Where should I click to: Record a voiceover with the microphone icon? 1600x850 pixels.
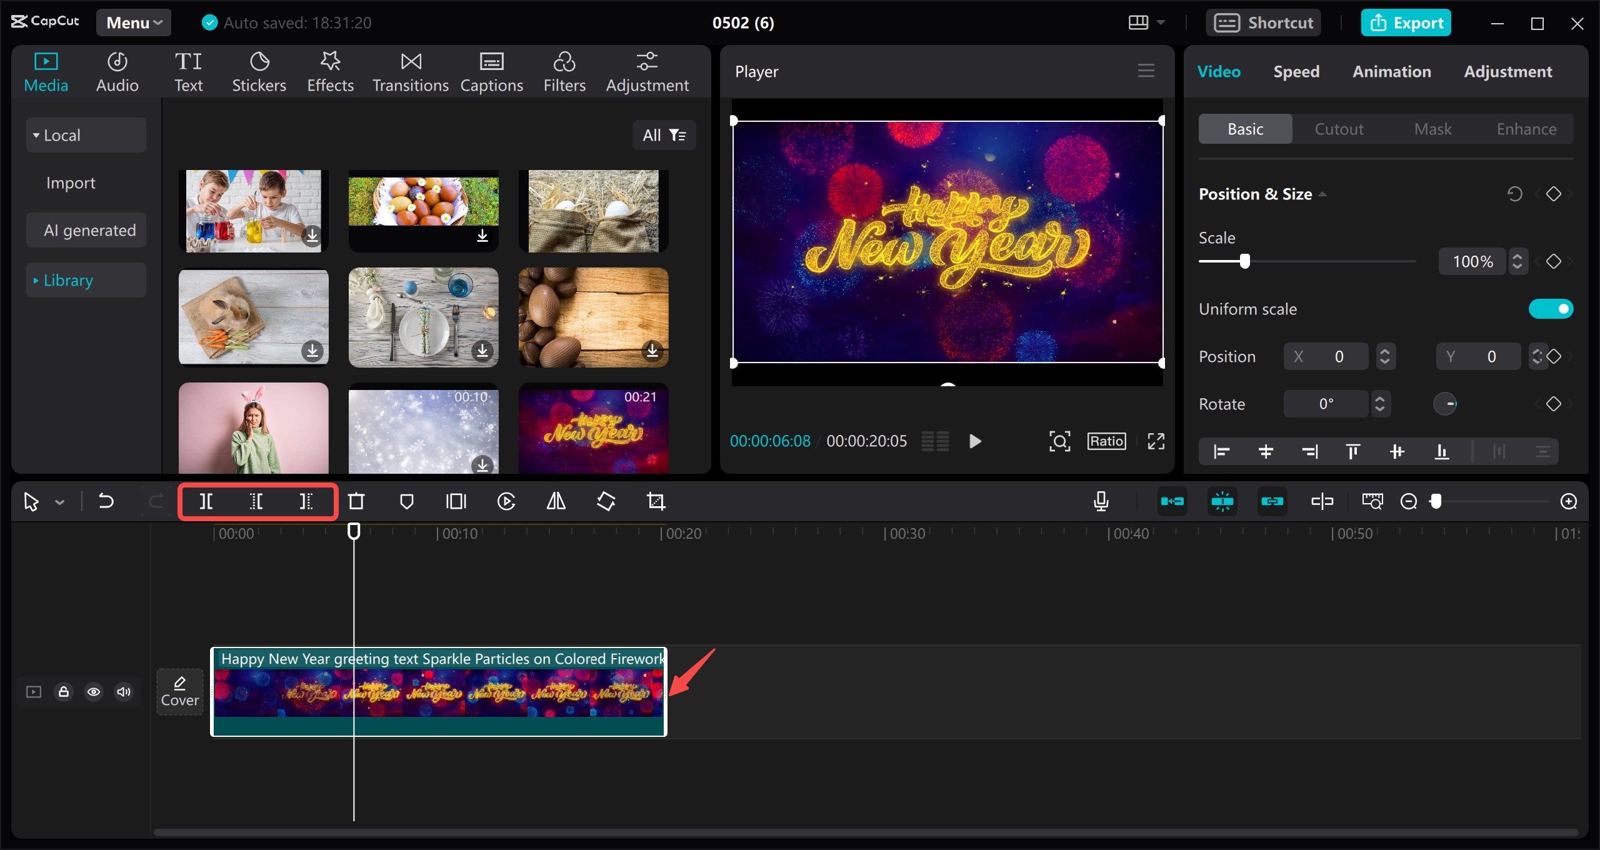point(1101,501)
